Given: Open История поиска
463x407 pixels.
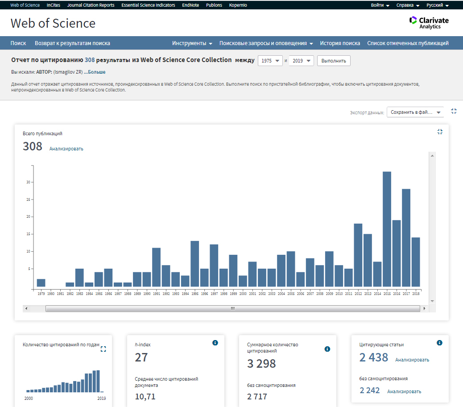Looking at the screenshot, I should pos(340,43).
